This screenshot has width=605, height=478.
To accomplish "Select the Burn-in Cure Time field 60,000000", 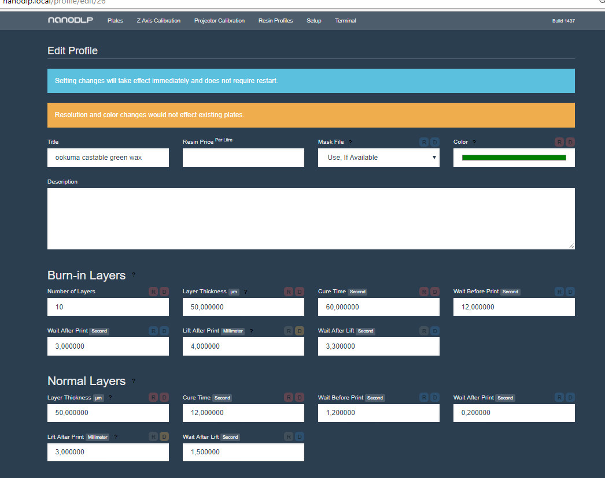I will (378, 307).
